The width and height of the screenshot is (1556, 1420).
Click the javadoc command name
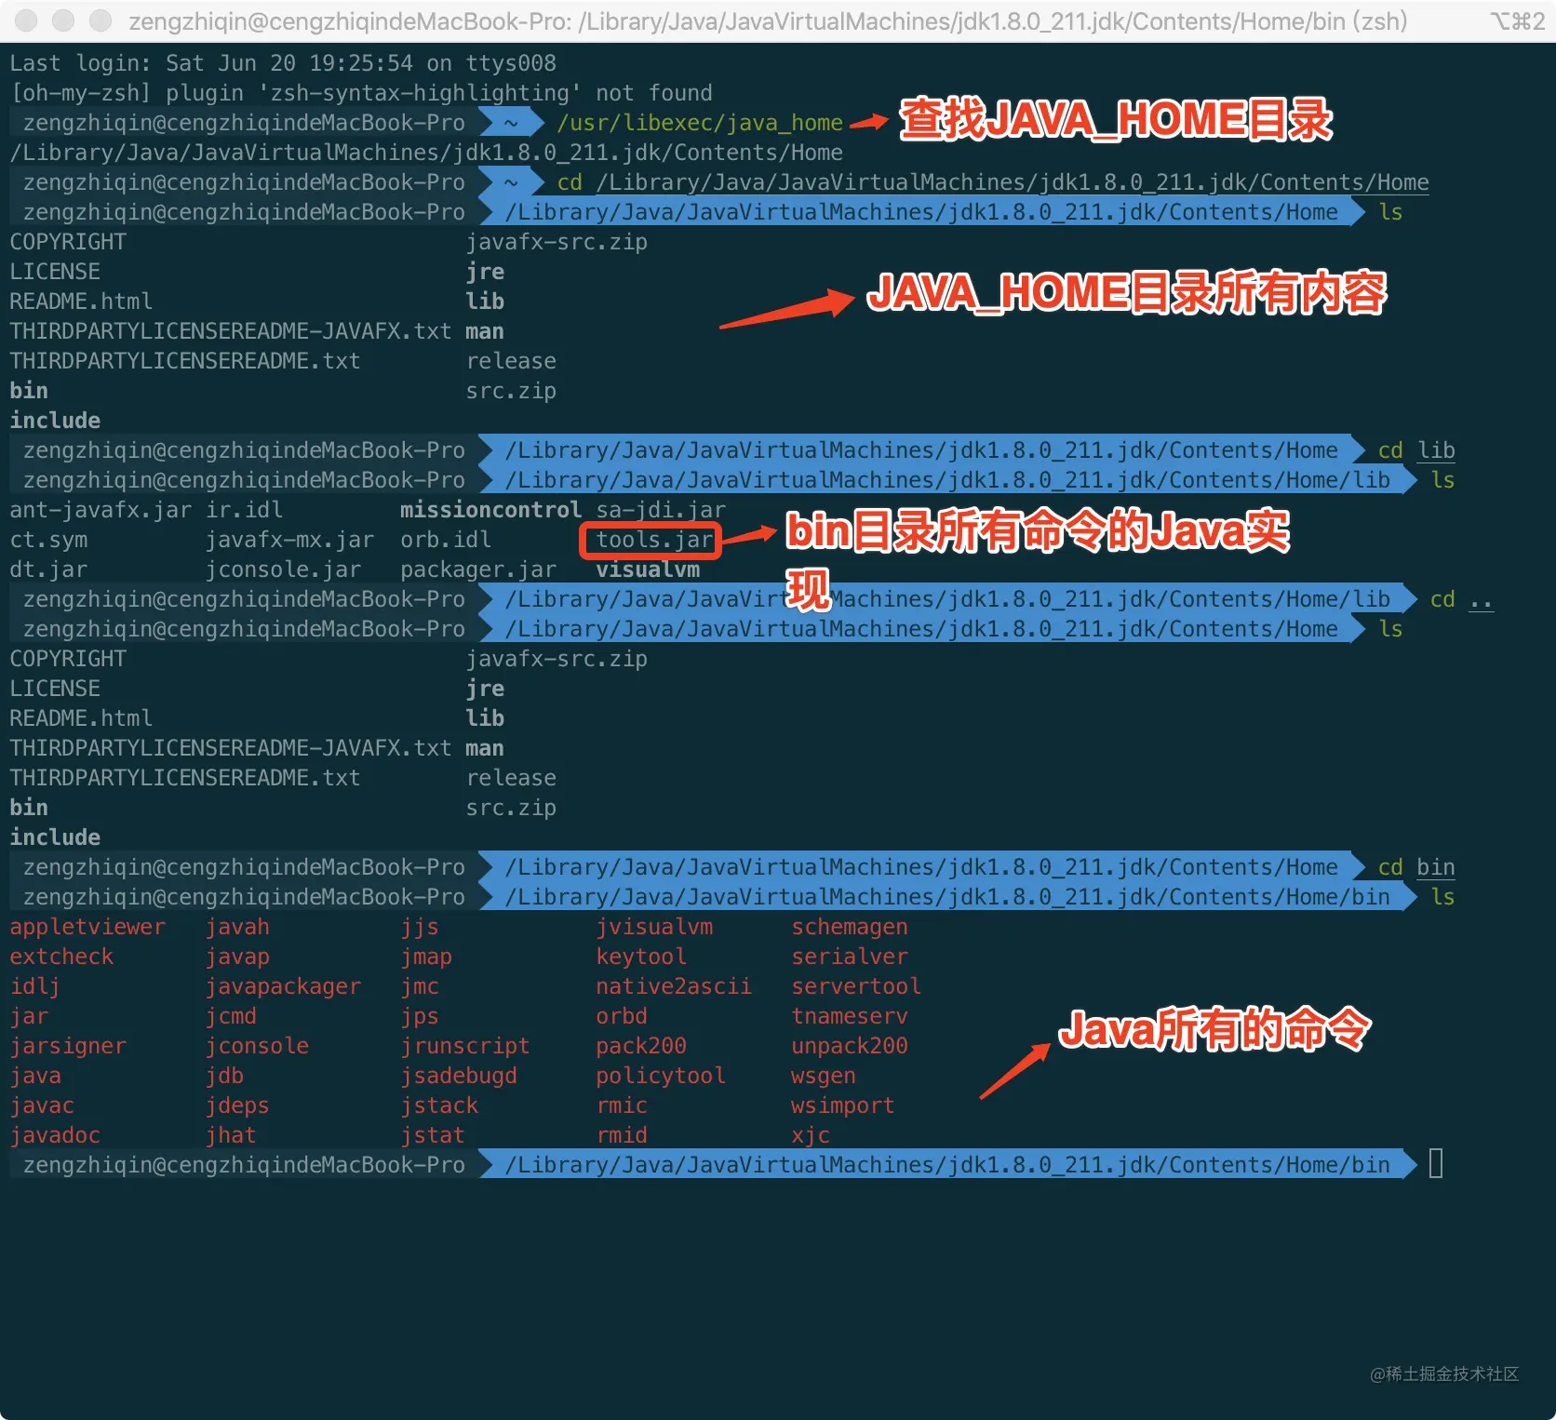pos(55,1135)
